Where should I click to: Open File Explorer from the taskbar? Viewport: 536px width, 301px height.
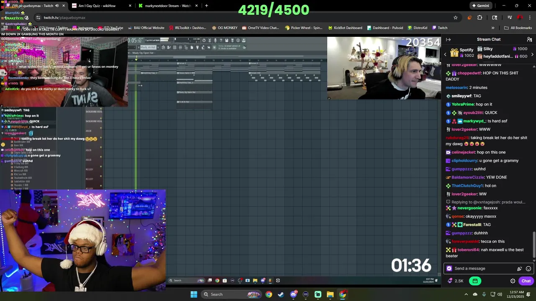coord(330,294)
